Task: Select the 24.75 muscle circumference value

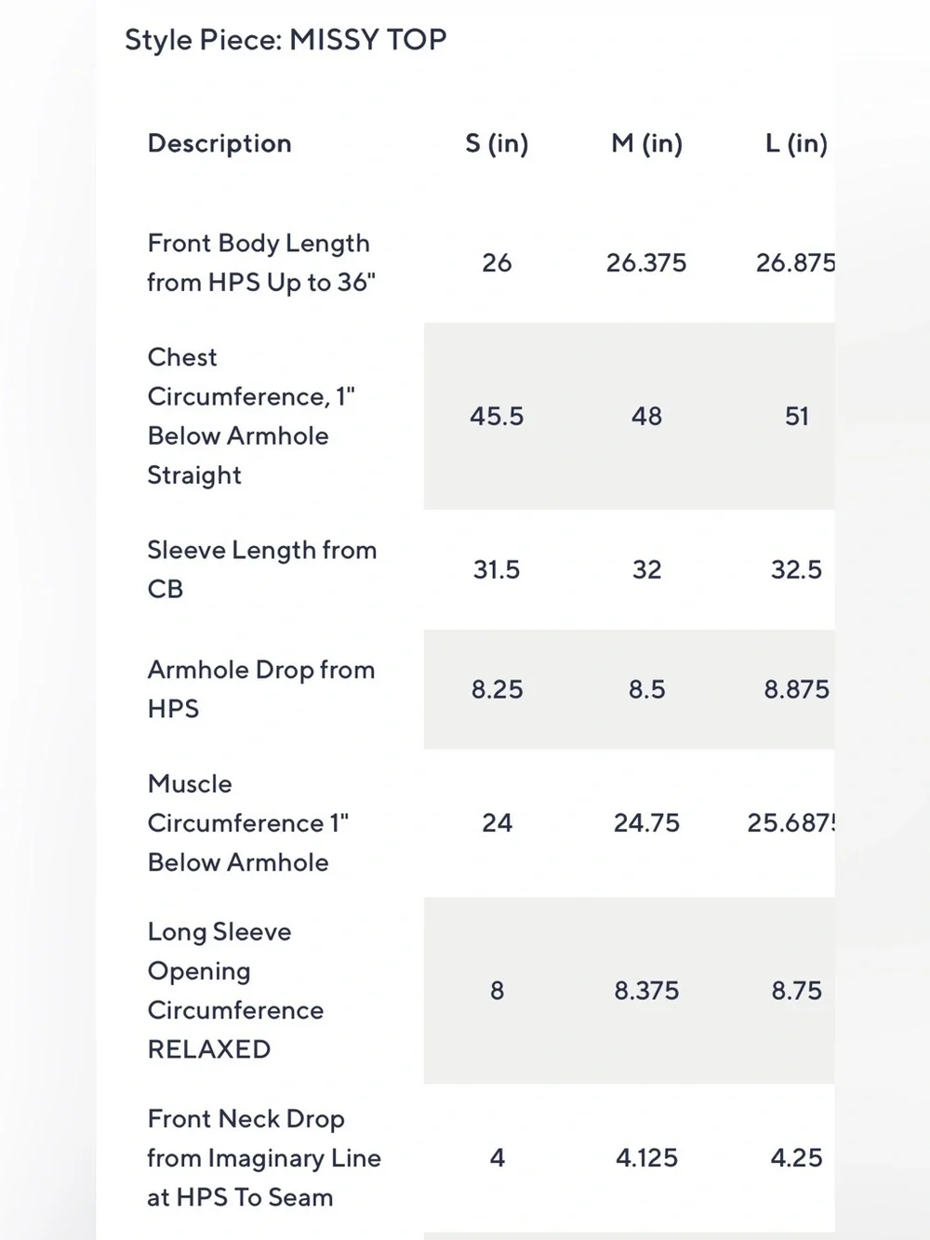Action: 646,822
